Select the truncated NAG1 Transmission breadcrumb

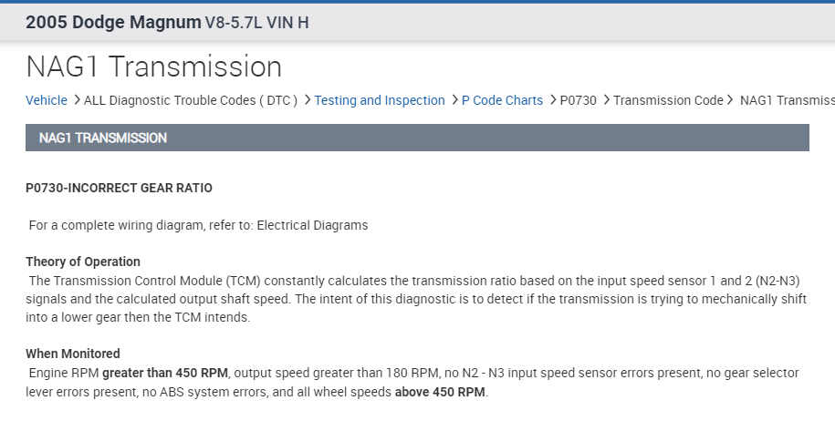pos(787,100)
